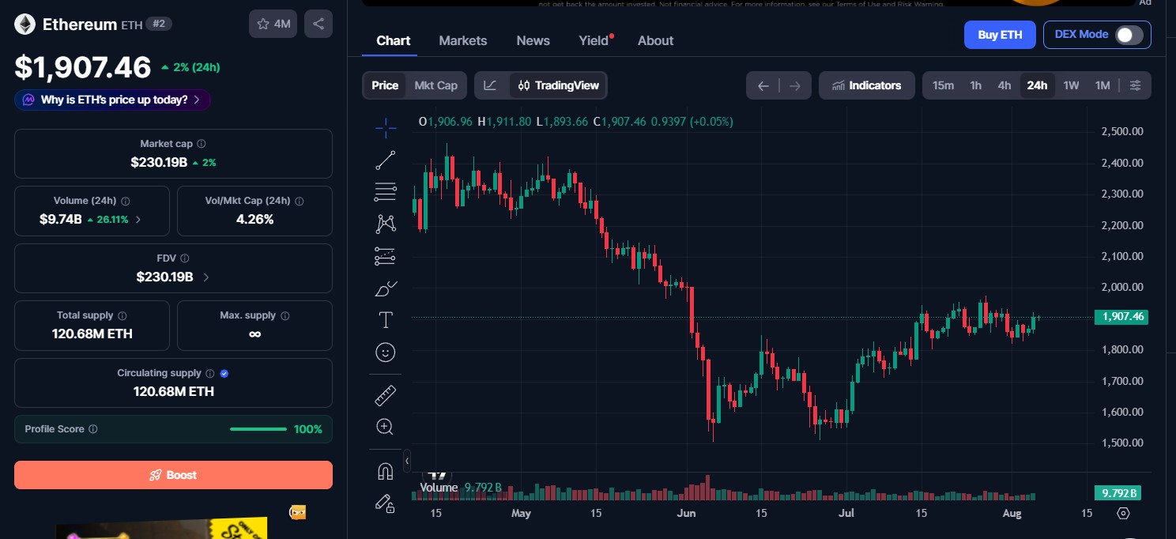Image resolution: width=1176 pixels, height=539 pixels.
Task: Click the redo arrow on chart
Action: 795,85
